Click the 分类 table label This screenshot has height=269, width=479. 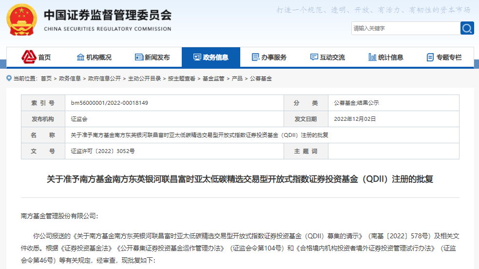(x=306, y=103)
